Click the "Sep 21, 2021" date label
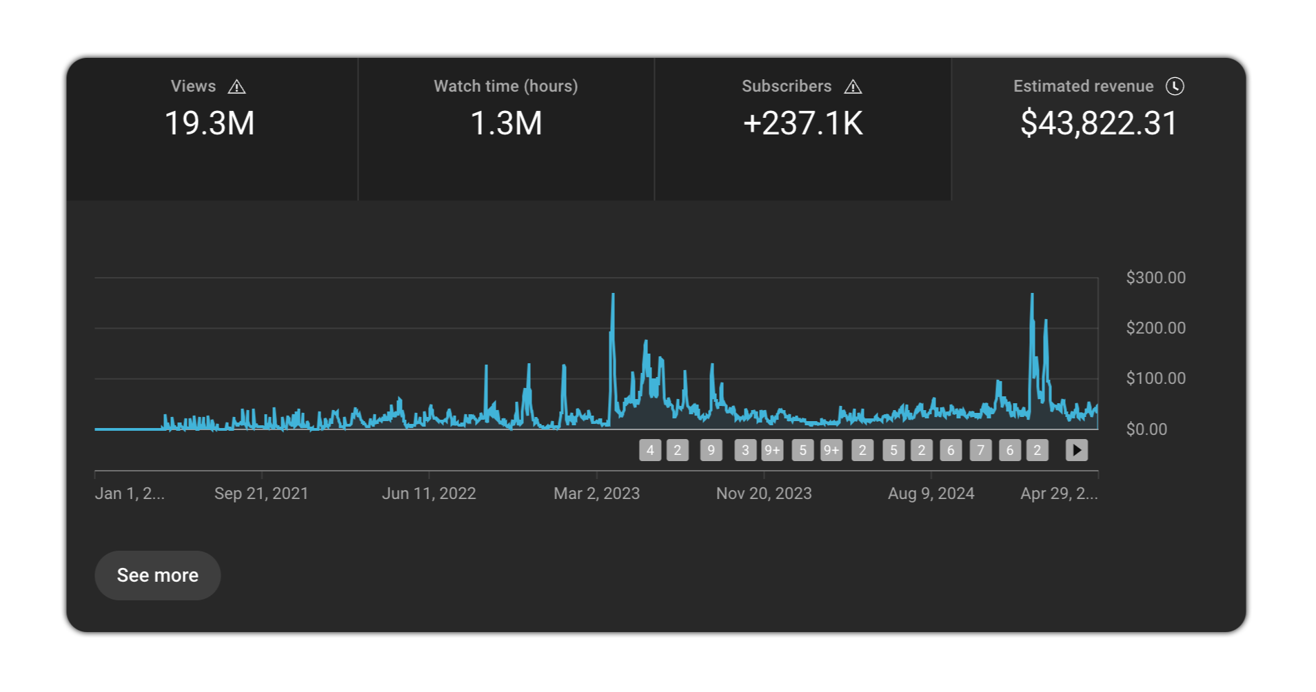Image resolution: width=1316 pixels, height=692 pixels. tap(261, 493)
